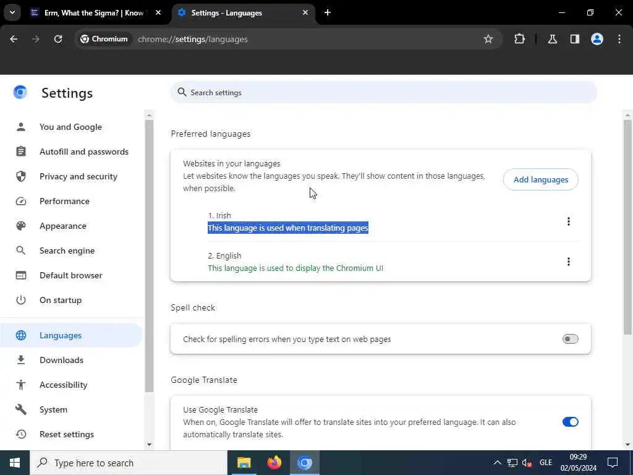
Task: Open a new tab with plus button
Action: pos(328,13)
